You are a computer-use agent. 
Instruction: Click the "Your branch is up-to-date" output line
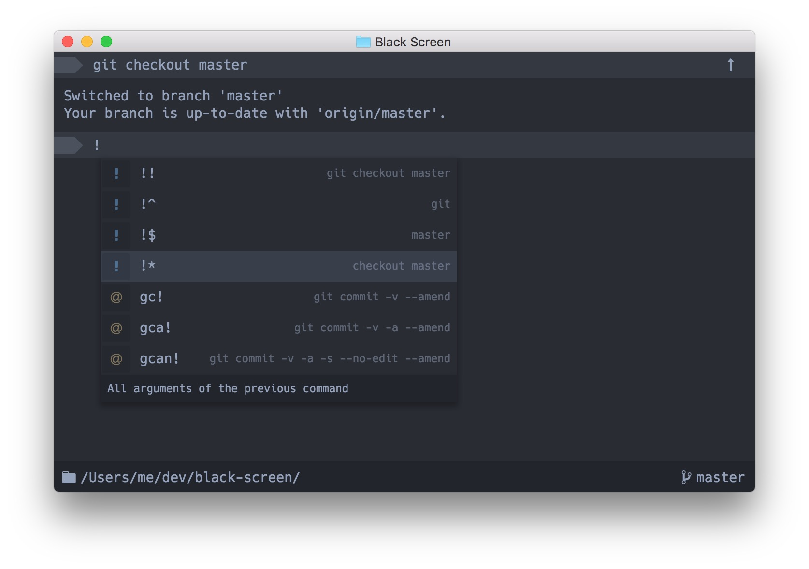click(x=255, y=114)
